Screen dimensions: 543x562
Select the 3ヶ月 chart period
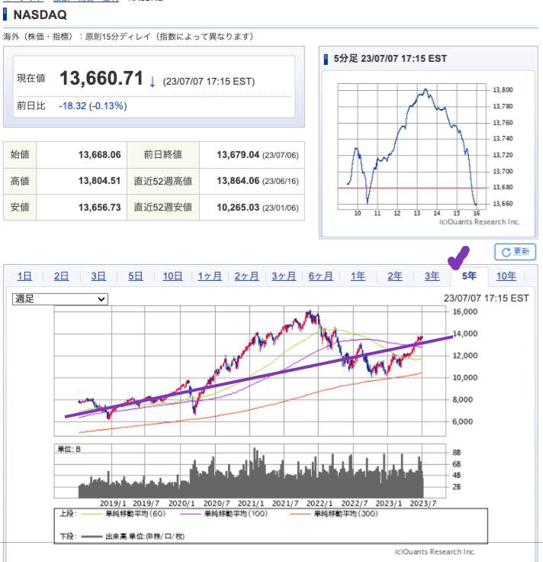[284, 276]
